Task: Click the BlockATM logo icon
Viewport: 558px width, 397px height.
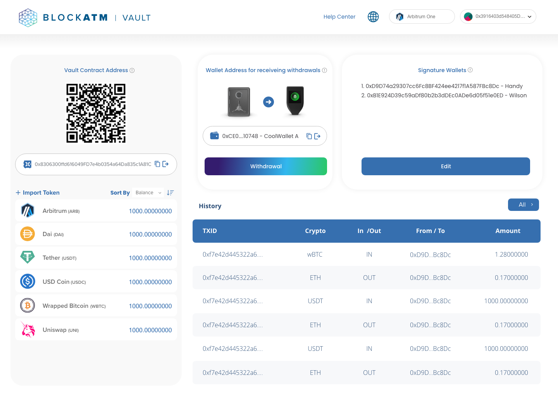Action: pyautogui.click(x=28, y=17)
